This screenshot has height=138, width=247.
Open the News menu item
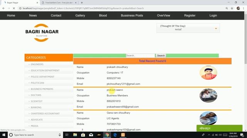tap(33, 15)
